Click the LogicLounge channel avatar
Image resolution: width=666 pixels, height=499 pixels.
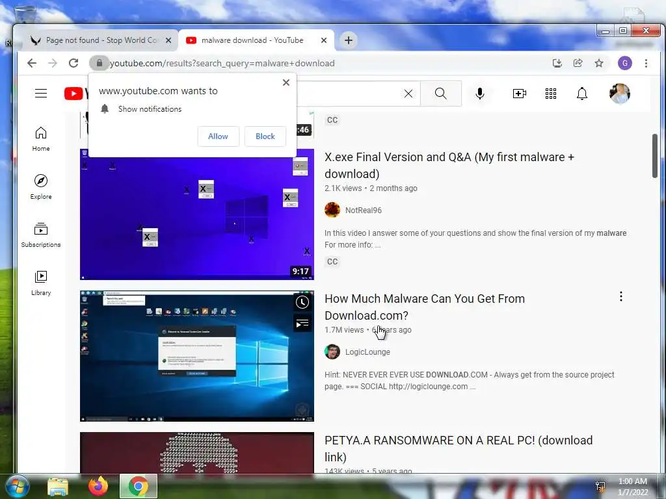click(332, 352)
